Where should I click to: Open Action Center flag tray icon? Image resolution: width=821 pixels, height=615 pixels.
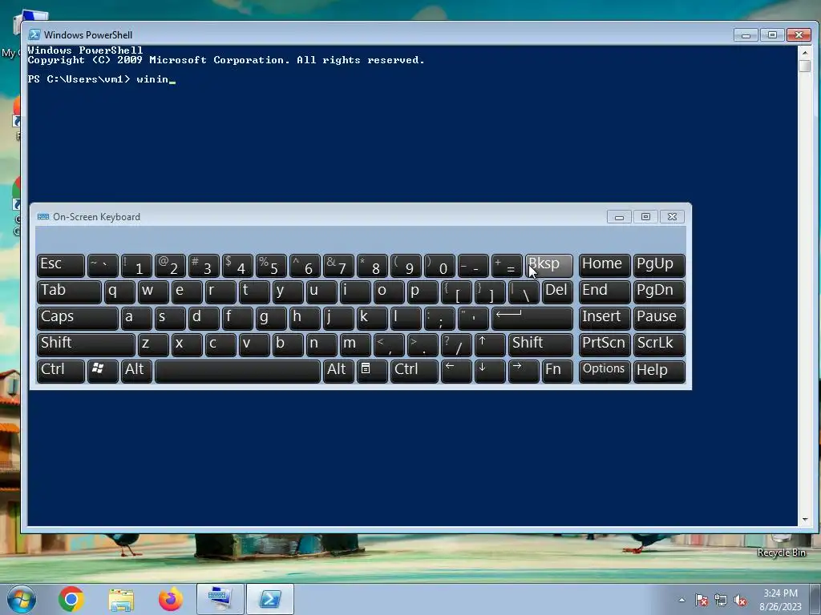coord(702,600)
